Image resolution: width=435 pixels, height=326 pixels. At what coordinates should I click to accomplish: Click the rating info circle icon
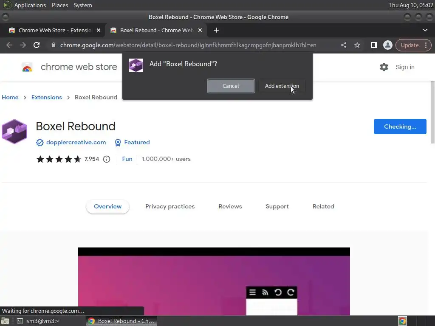107,159
